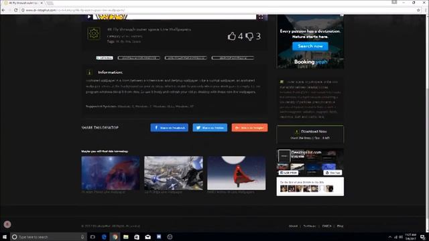Launch Microsoft Edge from taskbar
The image size is (429, 241).
coord(104,237)
